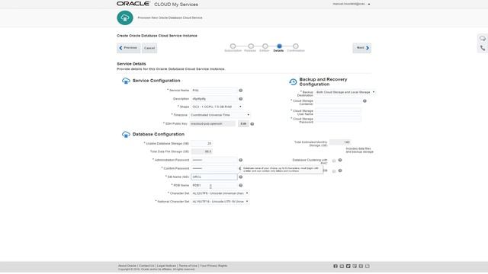The width and height of the screenshot is (488, 274).
Task: Open the chat bubble icon on right edge
Action: pos(483,39)
